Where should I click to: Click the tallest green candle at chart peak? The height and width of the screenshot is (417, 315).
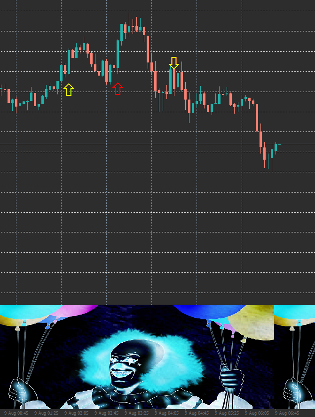[x=122, y=32]
